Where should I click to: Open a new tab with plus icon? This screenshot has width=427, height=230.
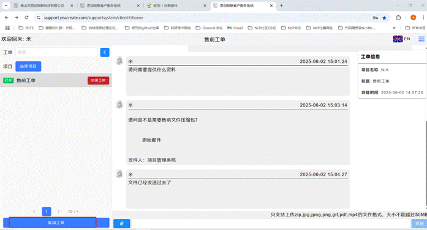pyautogui.click(x=281, y=6)
